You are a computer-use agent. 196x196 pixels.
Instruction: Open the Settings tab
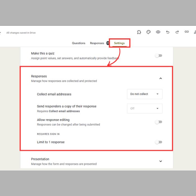(119, 43)
